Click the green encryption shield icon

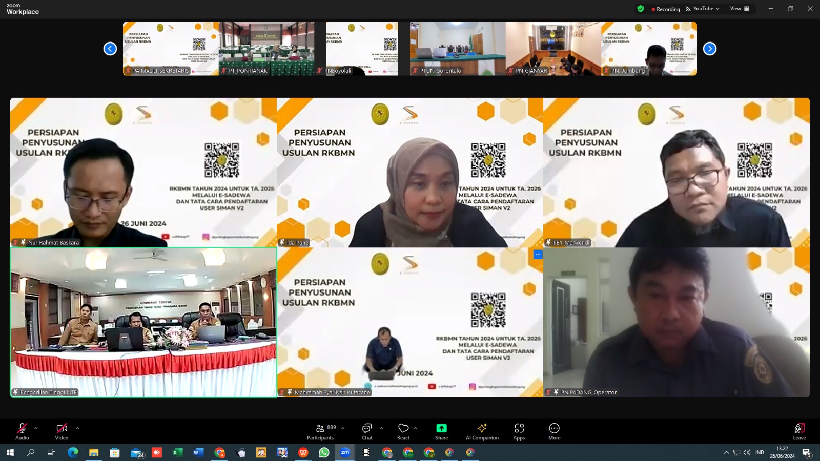tap(640, 9)
